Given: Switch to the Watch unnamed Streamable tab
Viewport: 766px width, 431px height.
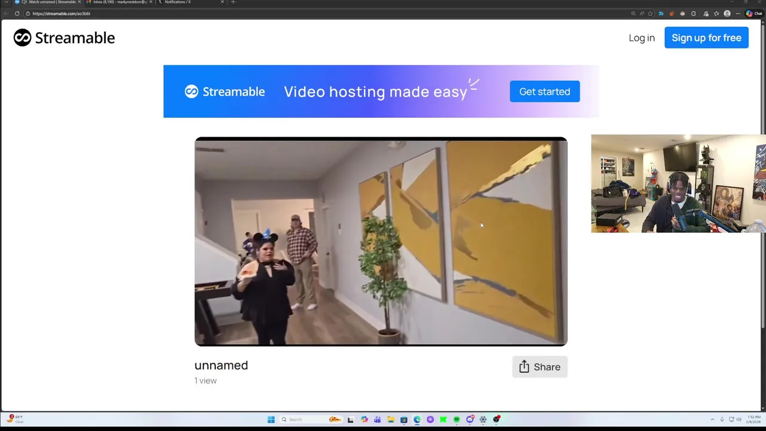Looking at the screenshot, I should pyautogui.click(x=48, y=2).
